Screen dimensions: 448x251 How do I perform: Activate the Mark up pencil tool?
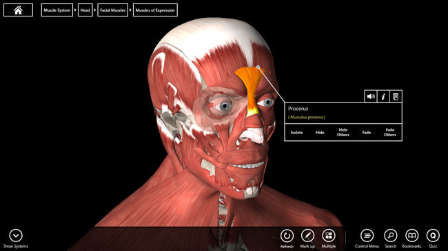tap(307, 239)
